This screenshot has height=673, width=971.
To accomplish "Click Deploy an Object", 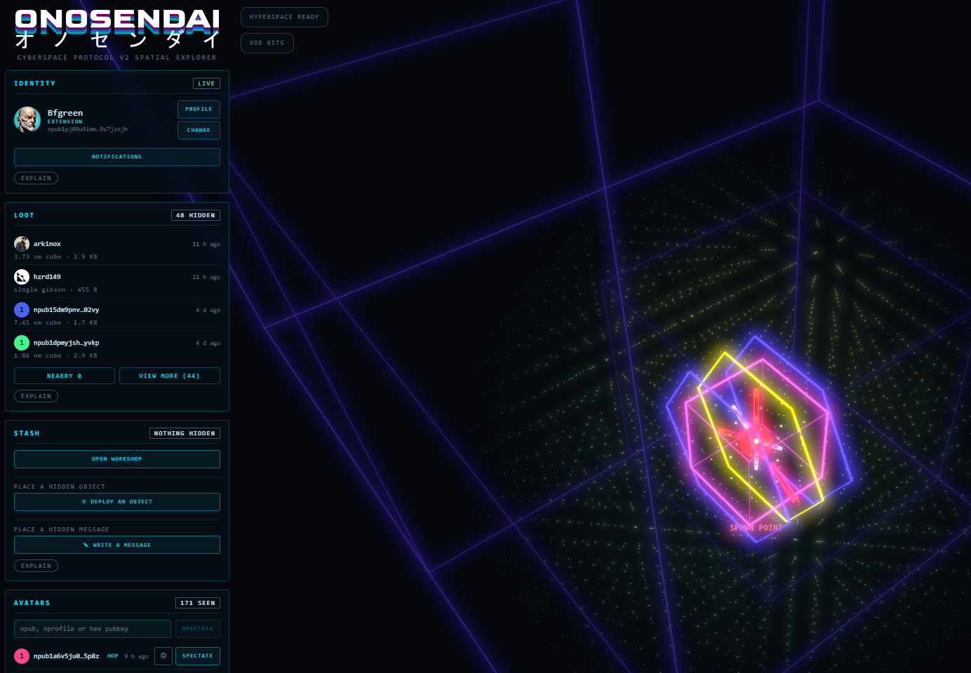I will point(117,502).
